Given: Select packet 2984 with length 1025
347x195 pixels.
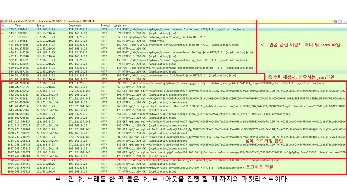Looking at the screenshot, I should (x=173, y=164).
